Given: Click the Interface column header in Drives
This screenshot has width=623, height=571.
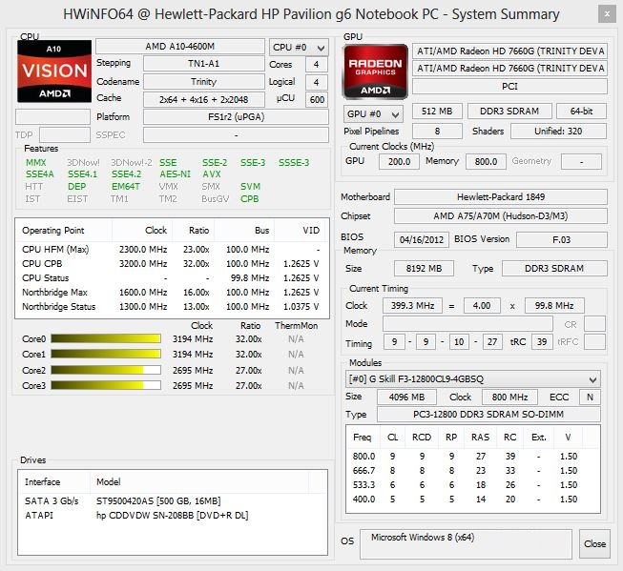Looking at the screenshot, I should tap(54, 482).
